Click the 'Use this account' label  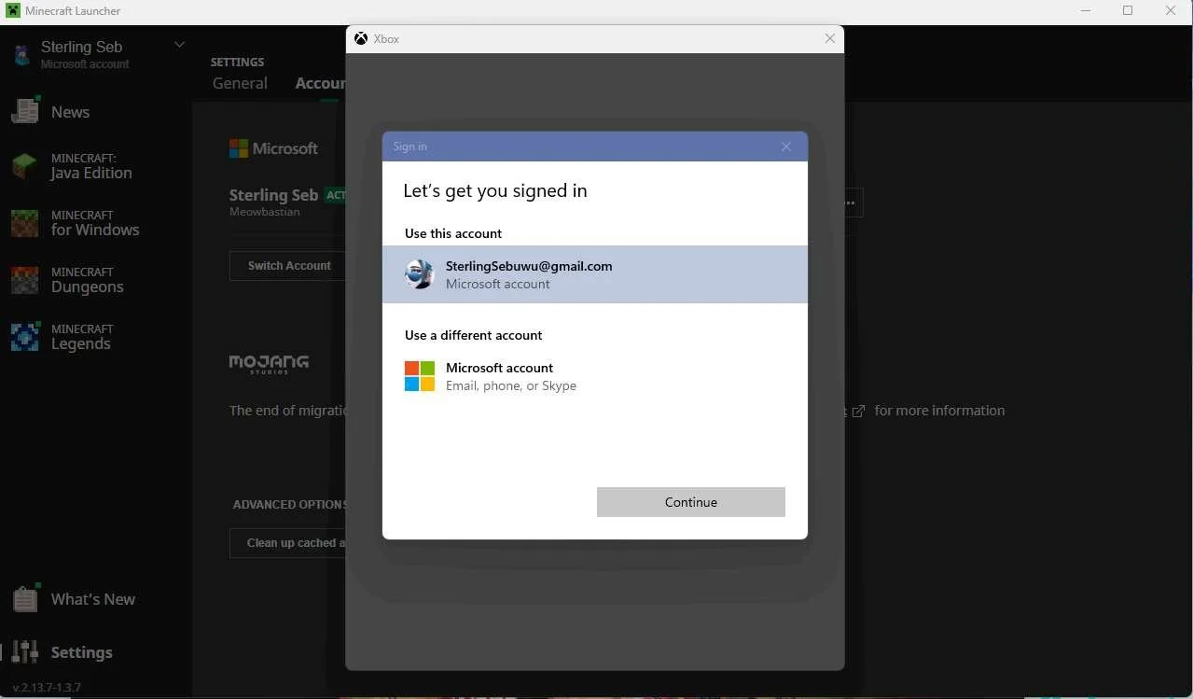[x=453, y=233]
